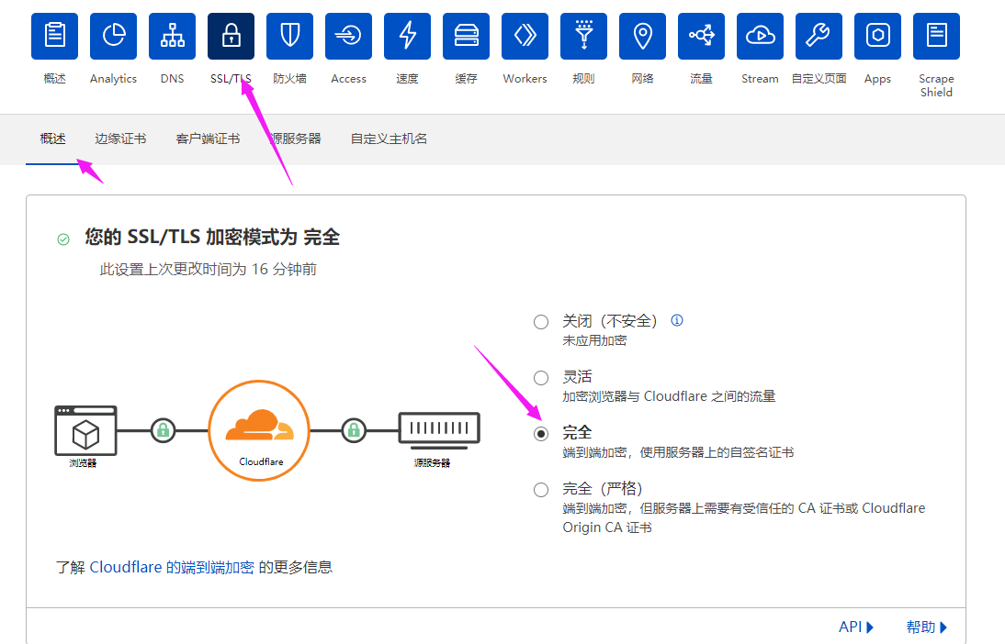Image resolution: width=1005 pixels, height=644 pixels.
Task: Click the info icon beside 关闭（不安全）
Action: (x=677, y=320)
